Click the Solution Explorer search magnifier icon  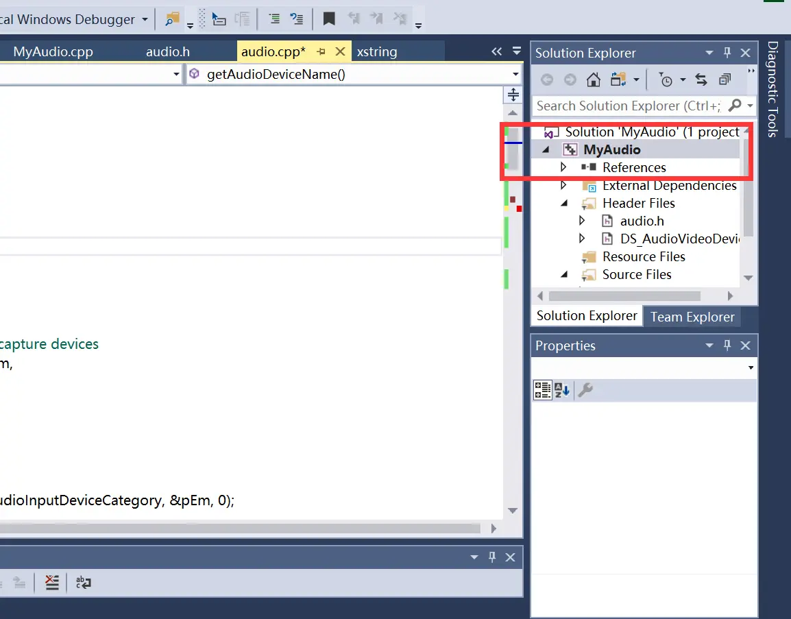point(735,106)
